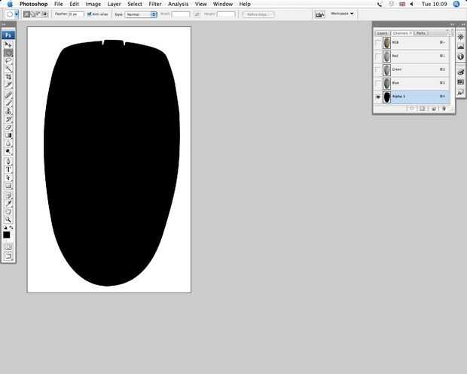Switch to the Layers tab
The image size is (467, 374).
pyautogui.click(x=382, y=33)
